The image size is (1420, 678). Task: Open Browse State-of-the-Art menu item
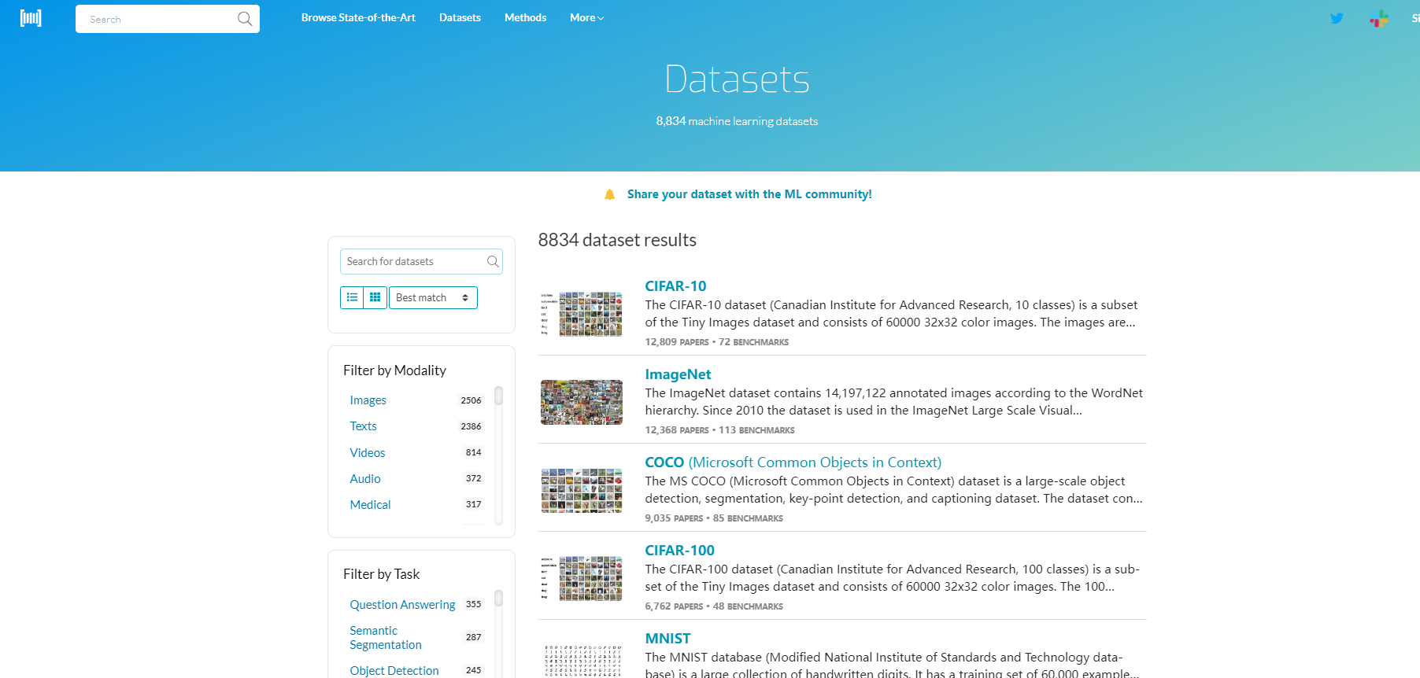(x=358, y=17)
